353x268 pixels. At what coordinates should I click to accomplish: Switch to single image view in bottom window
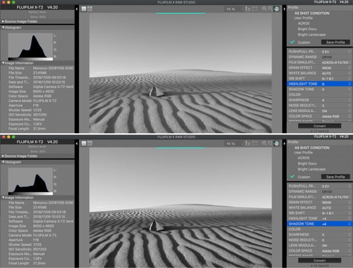(84, 143)
